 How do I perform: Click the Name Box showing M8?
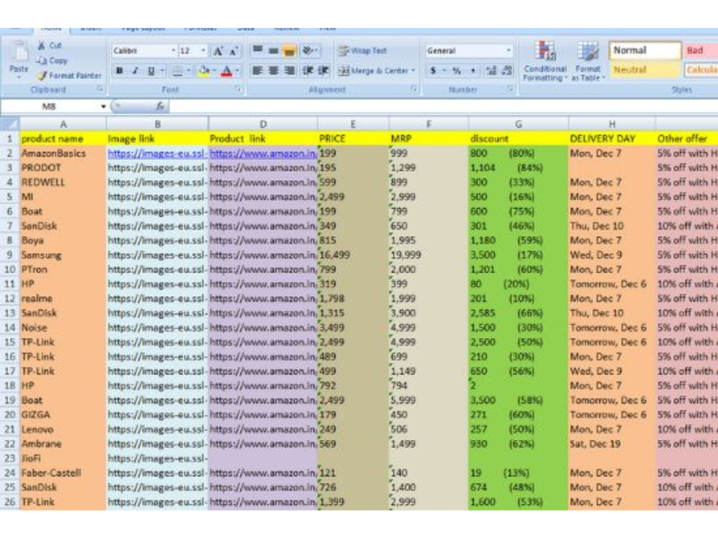coord(50,107)
